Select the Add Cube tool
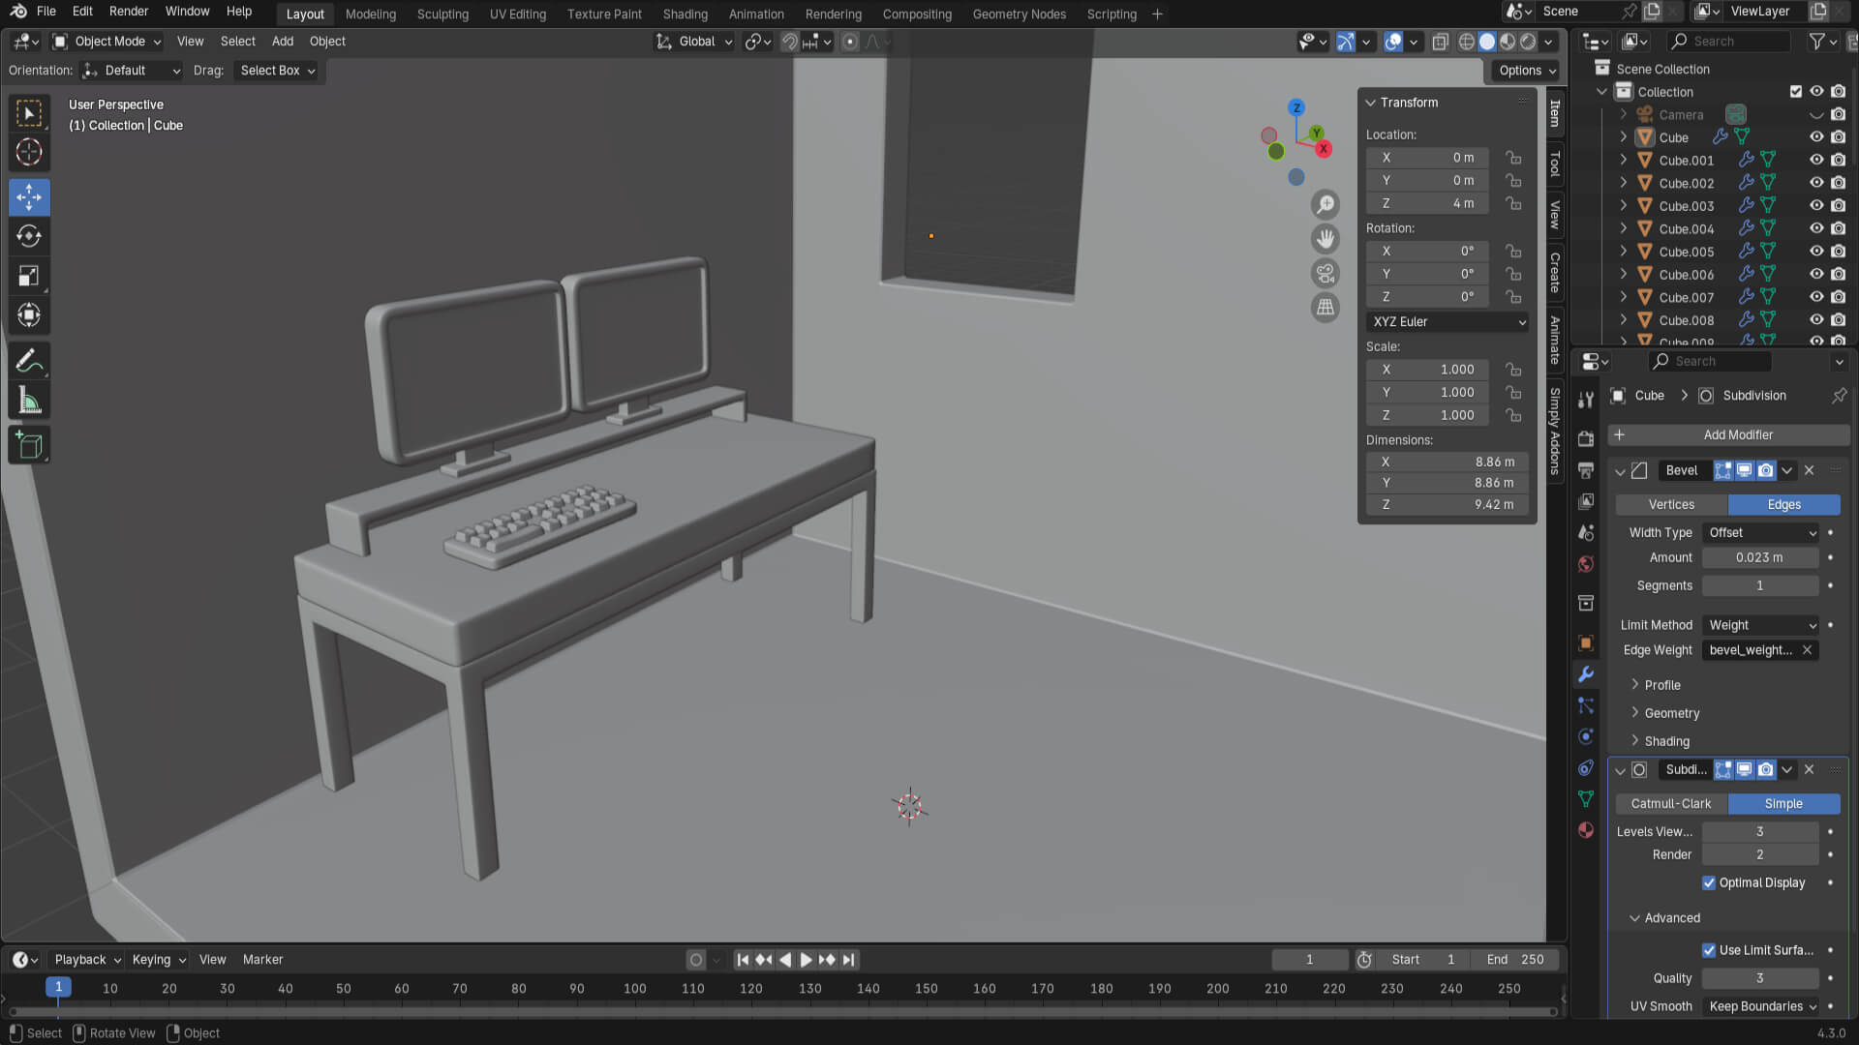Screen dimensions: 1859x1045 [x=29, y=446]
